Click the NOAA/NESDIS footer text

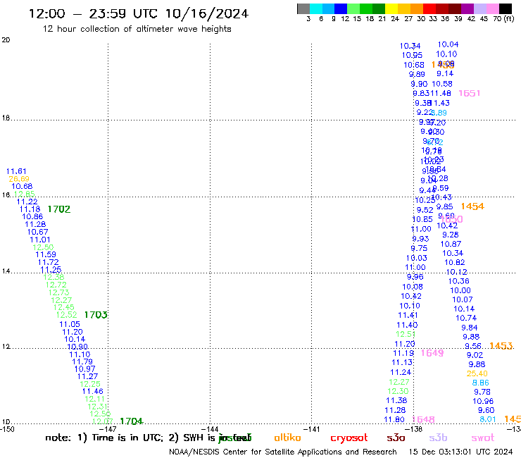283,452
